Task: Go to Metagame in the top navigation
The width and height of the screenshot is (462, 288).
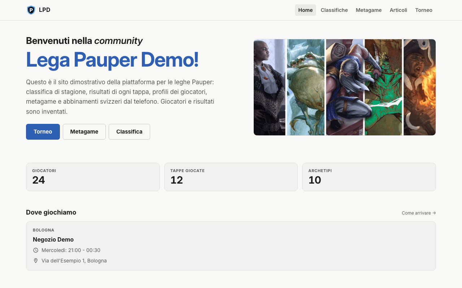Action: tap(369, 10)
